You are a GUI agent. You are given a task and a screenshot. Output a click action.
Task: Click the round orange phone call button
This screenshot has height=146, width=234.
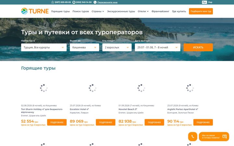(192, 137)
